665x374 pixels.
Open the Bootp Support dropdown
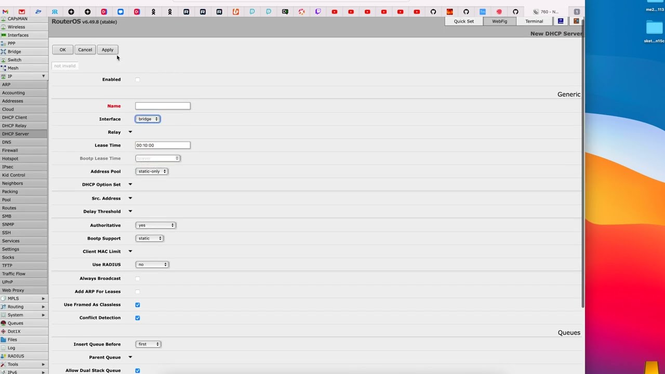pyautogui.click(x=149, y=238)
